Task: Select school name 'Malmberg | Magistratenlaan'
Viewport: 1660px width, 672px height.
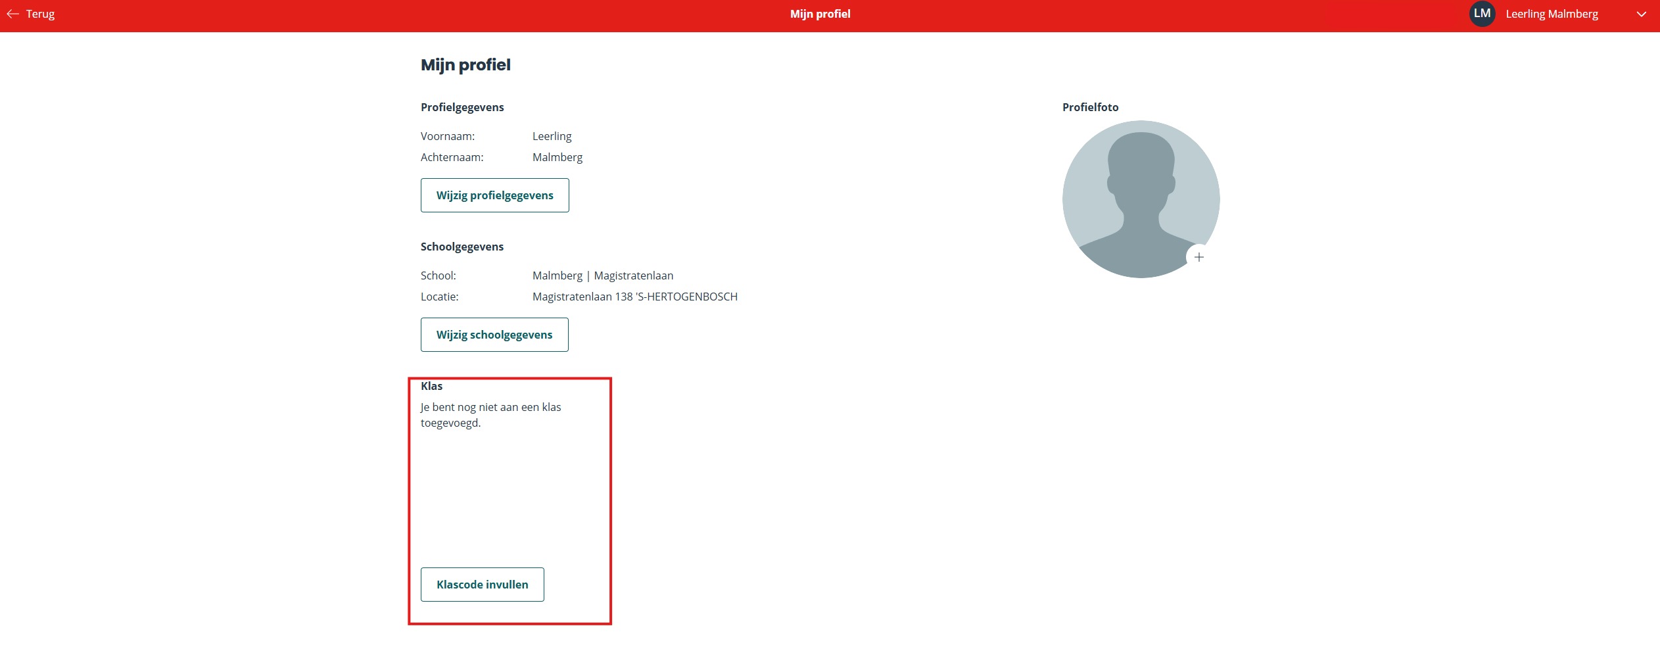Action: [603, 276]
